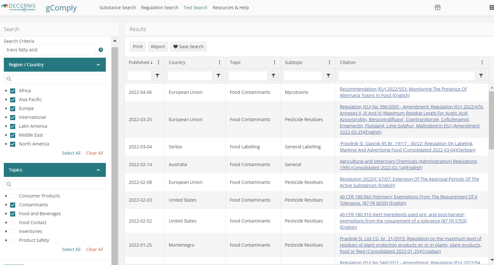This screenshot has width=494, height=265.
Task: Click search magnifier in Region filter box
Action: click(9, 79)
